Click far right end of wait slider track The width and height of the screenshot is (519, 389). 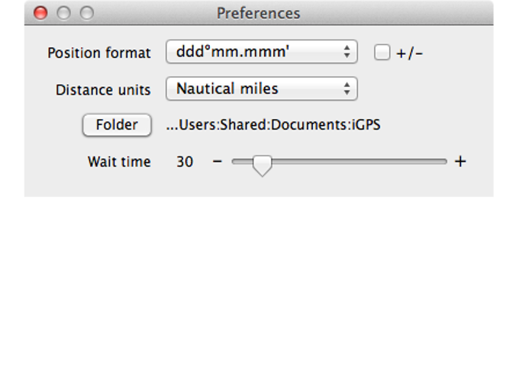point(444,162)
